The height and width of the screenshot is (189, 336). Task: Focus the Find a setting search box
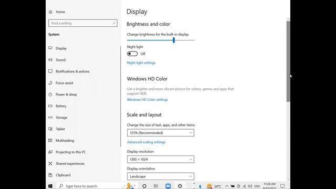tap(83, 23)
